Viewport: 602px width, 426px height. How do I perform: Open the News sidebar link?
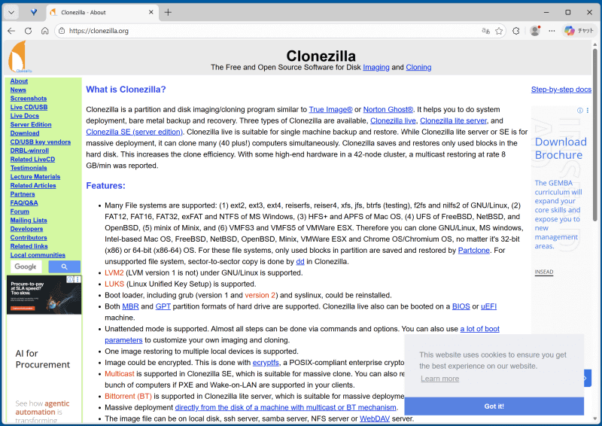tap(18, 90)
